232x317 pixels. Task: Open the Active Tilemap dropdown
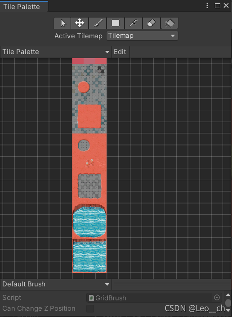pos(142,36)
